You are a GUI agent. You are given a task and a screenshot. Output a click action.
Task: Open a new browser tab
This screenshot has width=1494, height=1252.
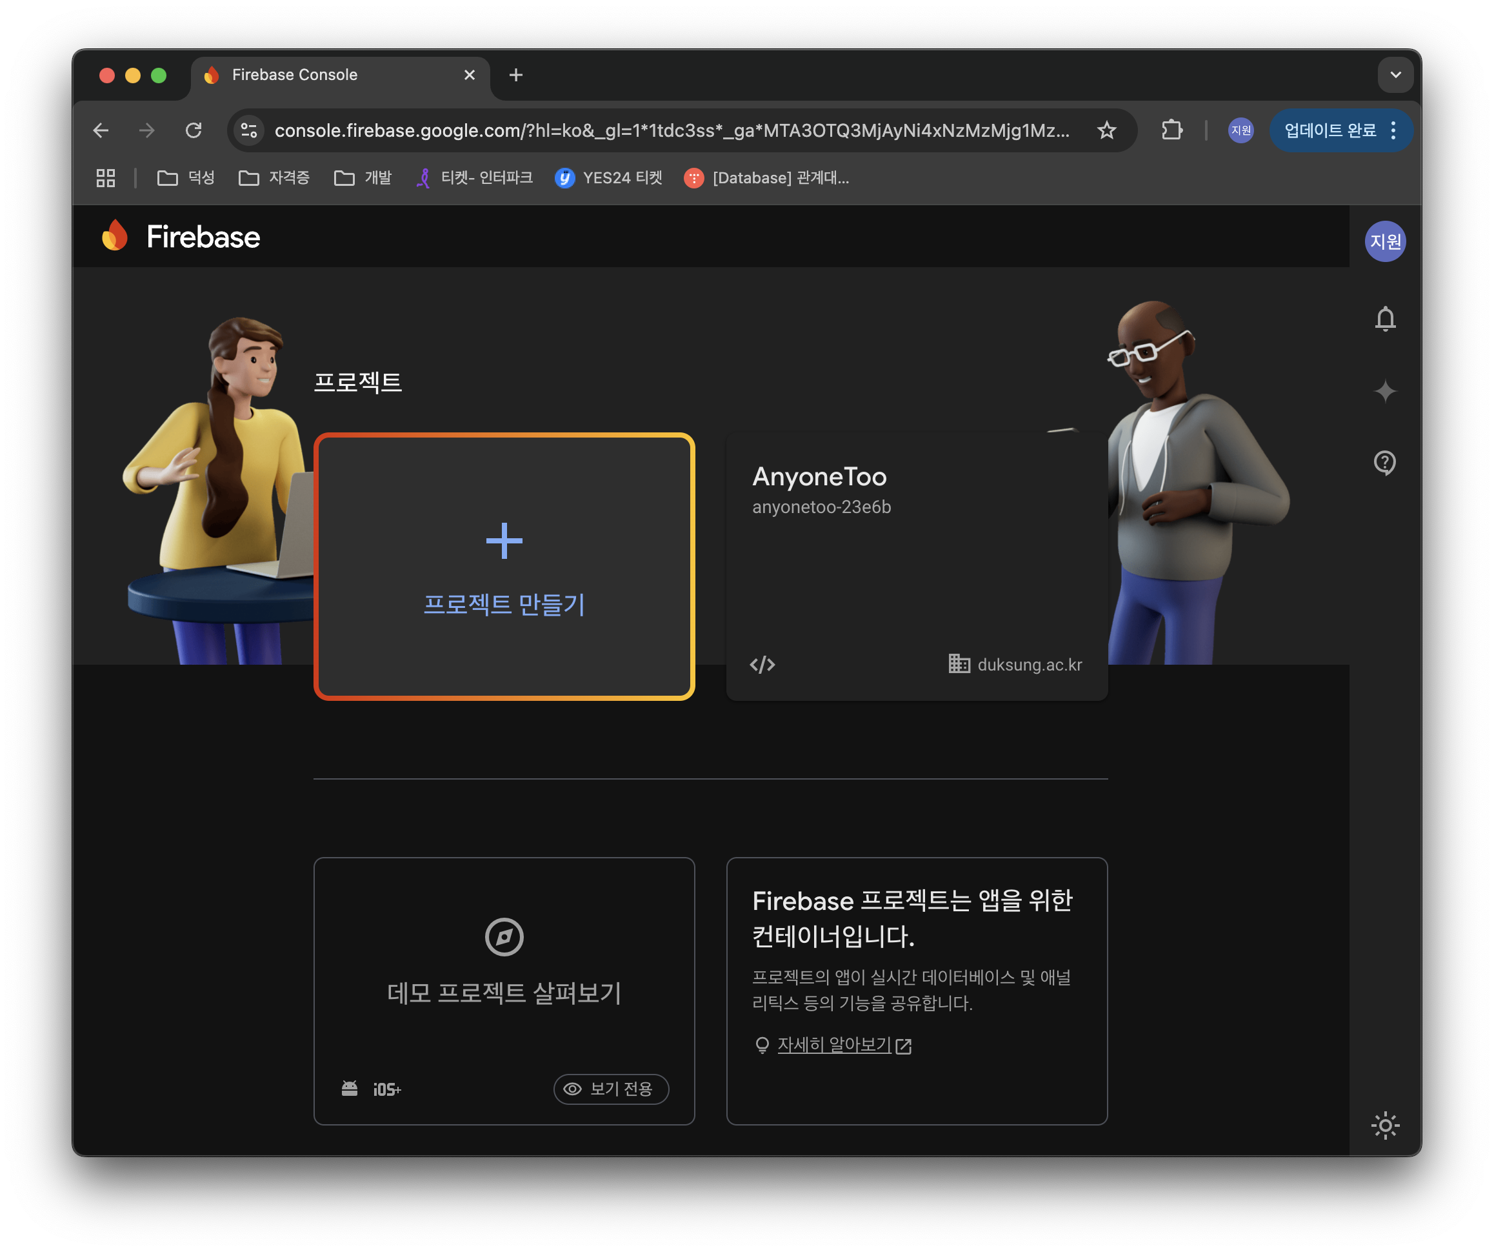pos(516,75)
